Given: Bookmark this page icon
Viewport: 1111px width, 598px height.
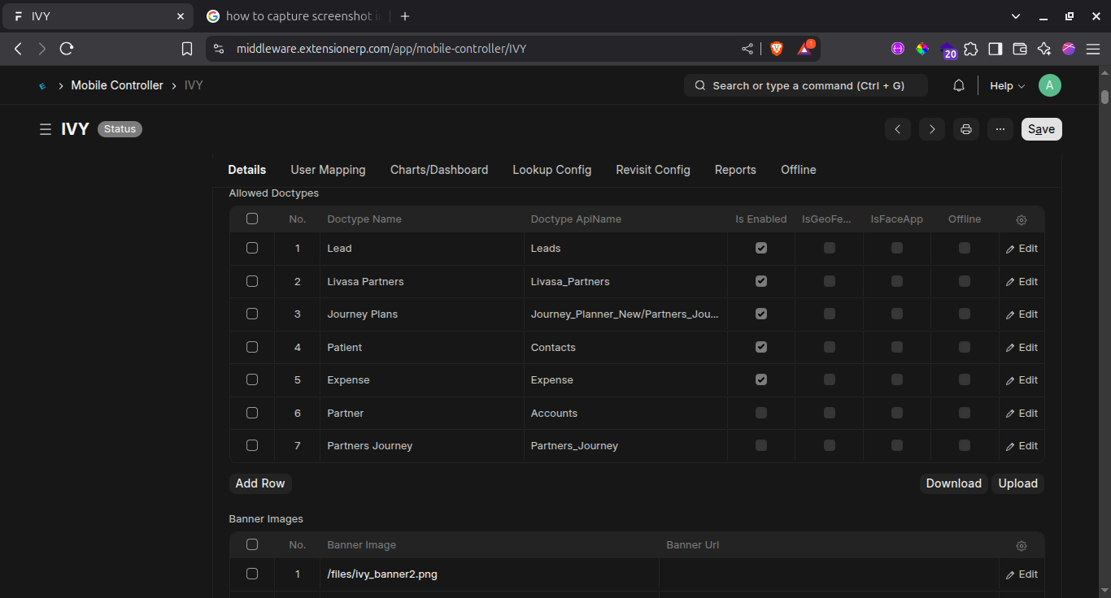Looking at the screenshot, I should coord(187,49).
